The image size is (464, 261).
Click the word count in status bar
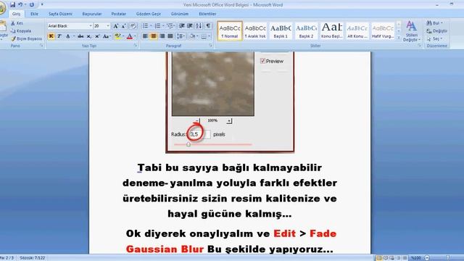pyautogui.click(x=32, y=258)
